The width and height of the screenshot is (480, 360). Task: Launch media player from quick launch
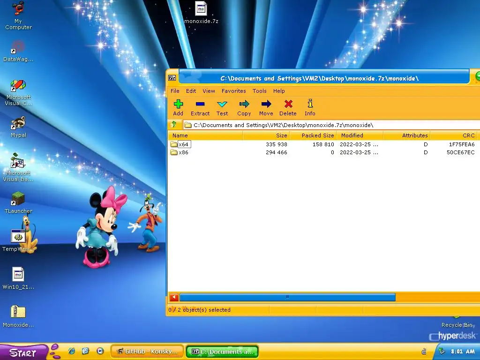pyautogui.click(x=100, y=351)
